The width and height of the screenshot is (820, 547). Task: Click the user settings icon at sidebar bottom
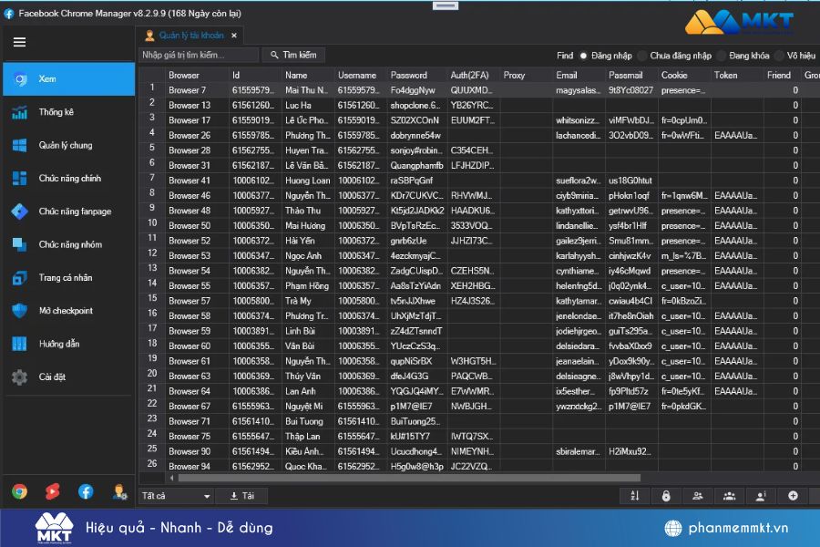point(119,491)
